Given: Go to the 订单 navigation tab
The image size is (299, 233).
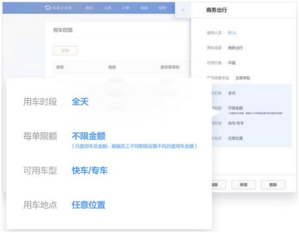Looking at the screenshot, I should pos(126,8).
